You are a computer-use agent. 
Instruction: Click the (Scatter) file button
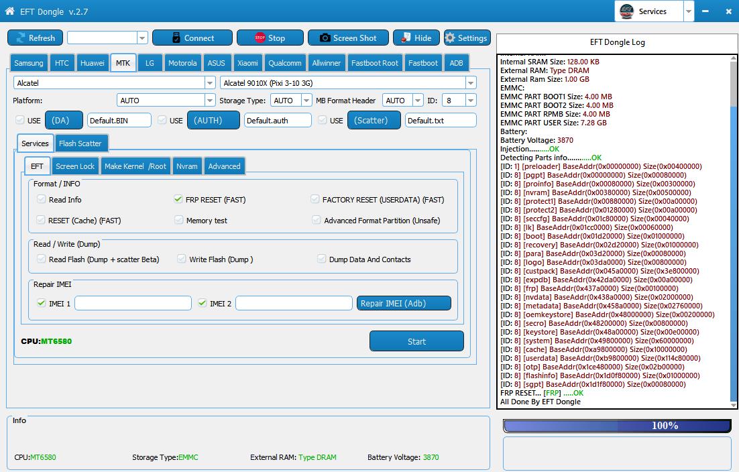click(x=374, y=120)
